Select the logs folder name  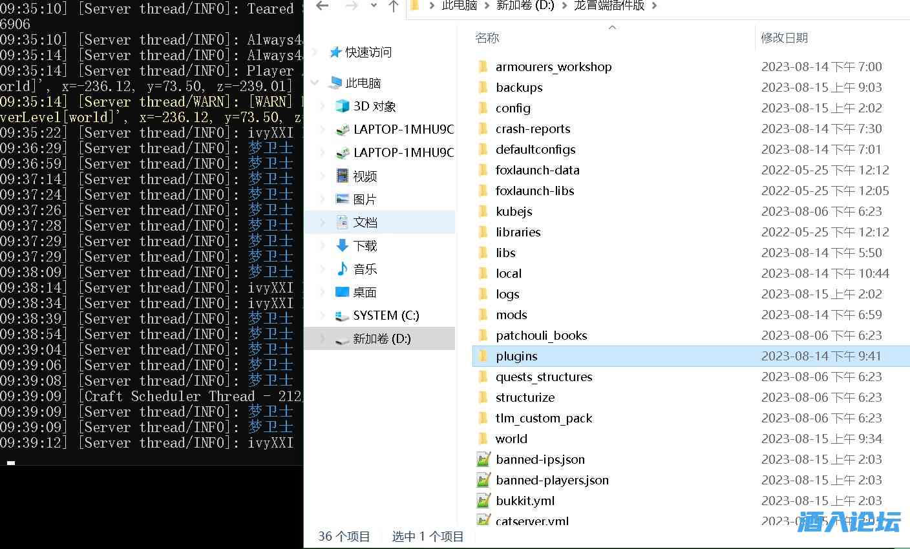coord(507,295)
